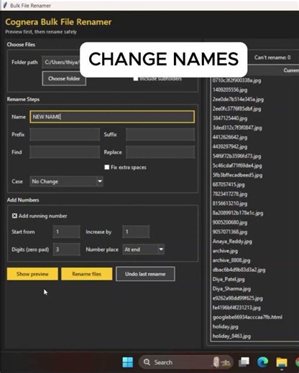Select file archive_8808.jpg
The height and width of the screenshot is (373, 299).
[231, 260]
